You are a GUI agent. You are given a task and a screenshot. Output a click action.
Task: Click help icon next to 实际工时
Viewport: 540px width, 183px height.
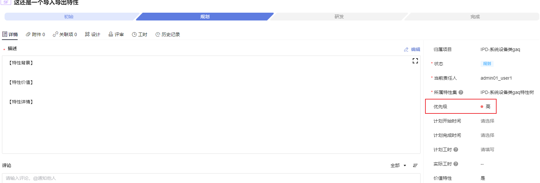coord(456,164)
